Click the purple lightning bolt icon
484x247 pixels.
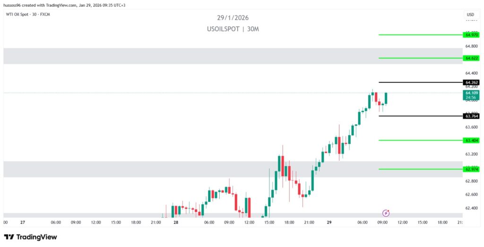386,213
